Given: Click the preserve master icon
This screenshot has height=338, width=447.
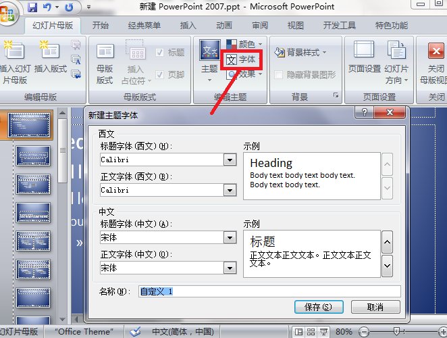Looking at the screenshot, I should (76, 74).
